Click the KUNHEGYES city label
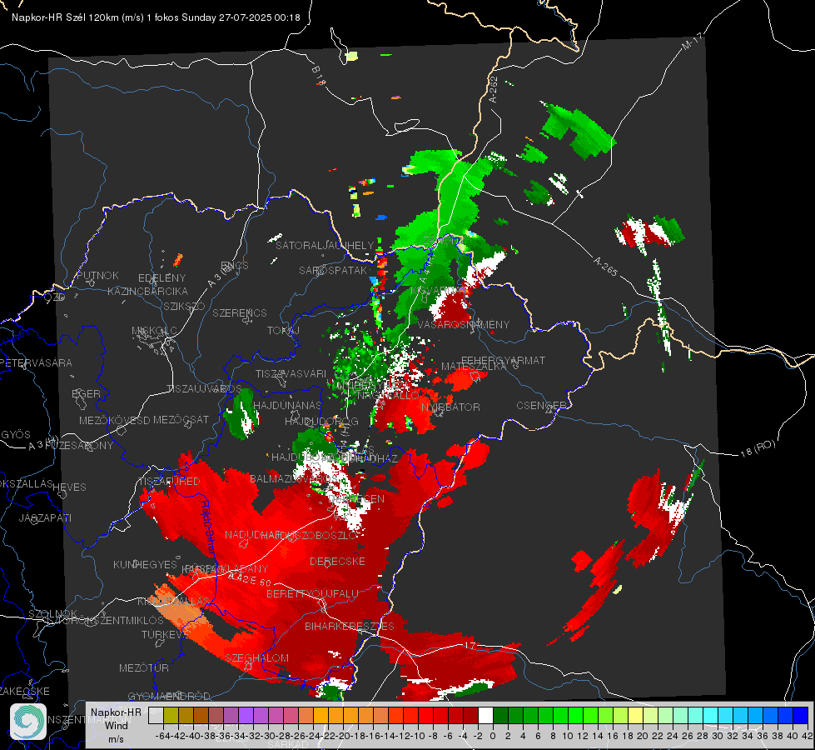The image size is (815, 750). tap(145, 564)
